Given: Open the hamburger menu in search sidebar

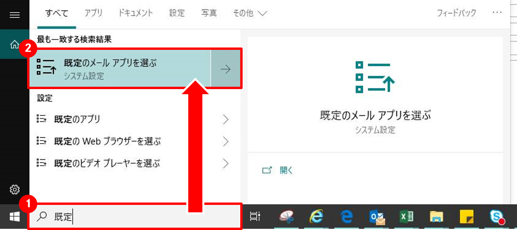Looking at the screenshot, I should (15, 15).
